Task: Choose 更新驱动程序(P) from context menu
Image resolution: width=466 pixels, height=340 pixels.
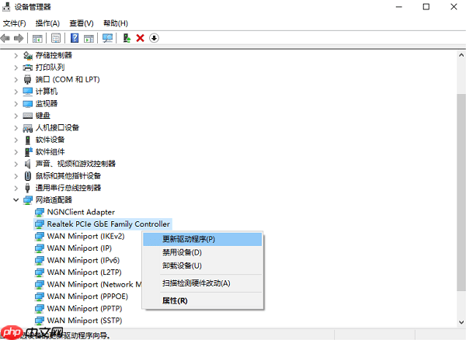Action: tap(189, 239)
